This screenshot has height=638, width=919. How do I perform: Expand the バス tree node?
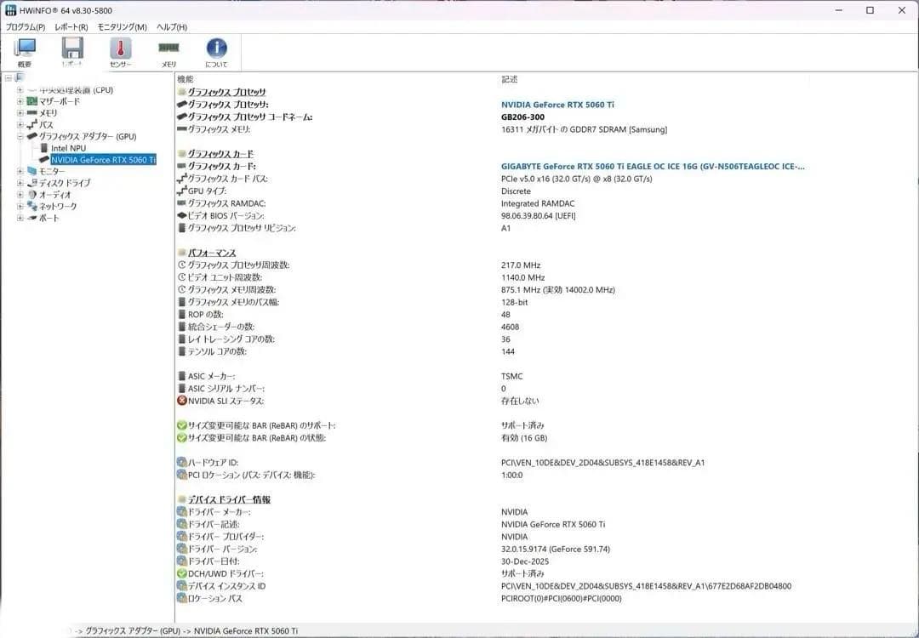tap(20, 125)
